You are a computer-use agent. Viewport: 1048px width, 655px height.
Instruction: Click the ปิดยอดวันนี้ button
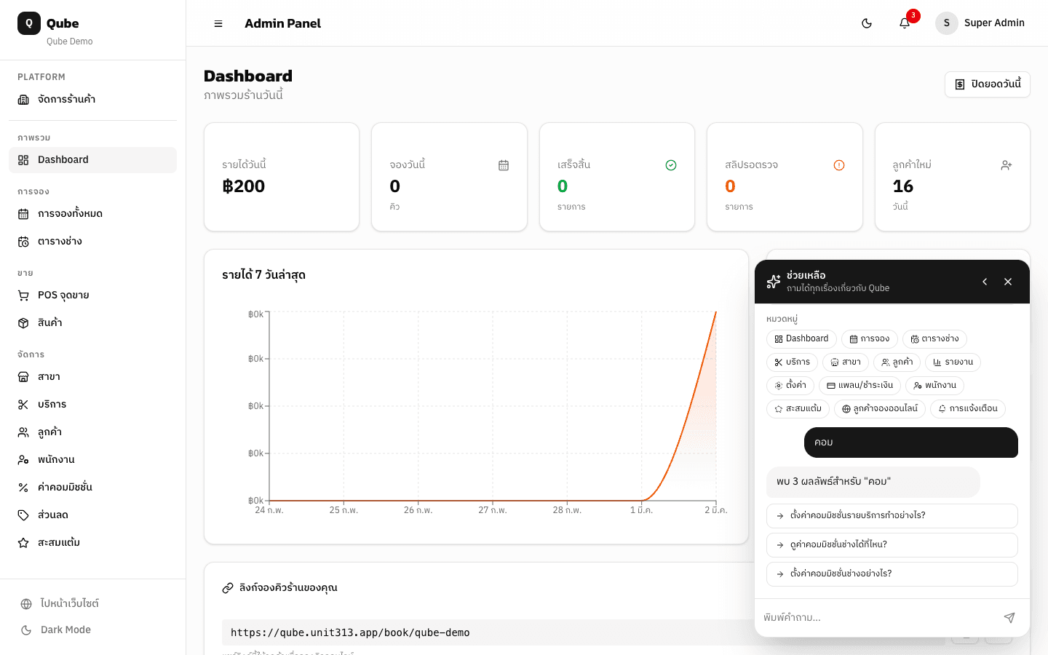click(x=987, y=84)
